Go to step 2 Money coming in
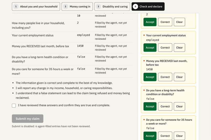 pyautogui.click(x=77, y=7)
